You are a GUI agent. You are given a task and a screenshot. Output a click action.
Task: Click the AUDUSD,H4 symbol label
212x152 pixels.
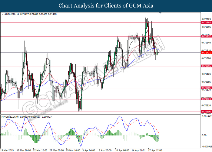point(12,14)
